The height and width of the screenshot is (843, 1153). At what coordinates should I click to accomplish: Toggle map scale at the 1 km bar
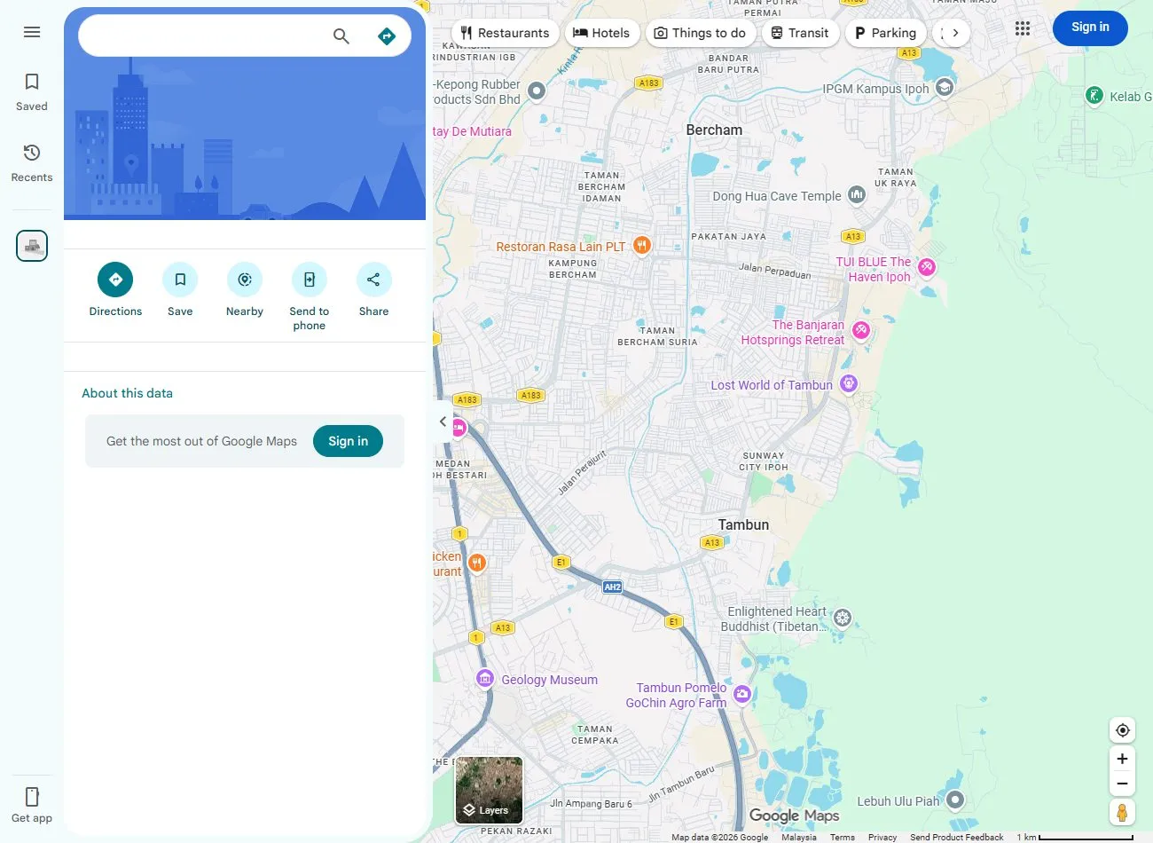pyautogui.click(x=1075, y=837)
